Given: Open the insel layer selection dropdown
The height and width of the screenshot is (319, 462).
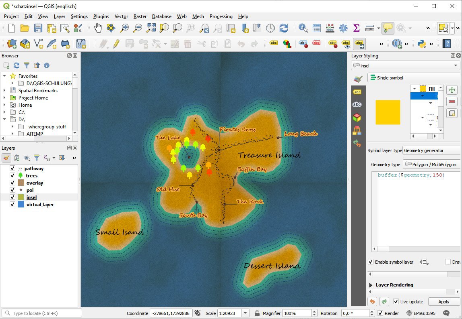Looking at the screenshot, I should click(405, 65).
